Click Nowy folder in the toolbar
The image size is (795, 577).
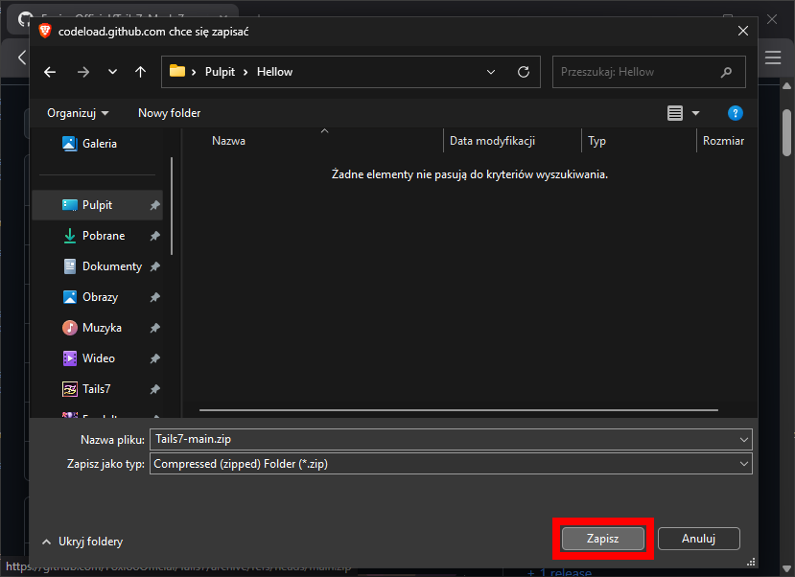(169, 113)
